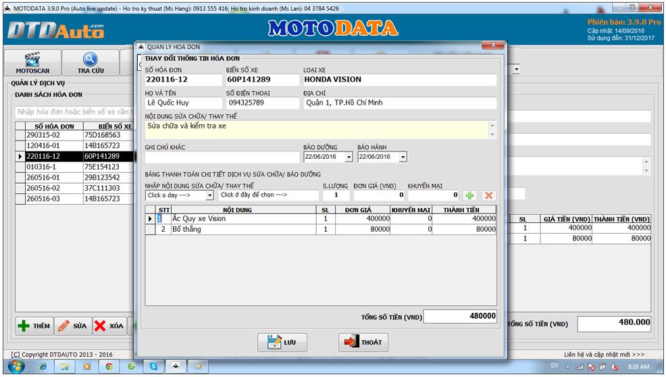Open TRA CỨU search tool

point(91,63)
